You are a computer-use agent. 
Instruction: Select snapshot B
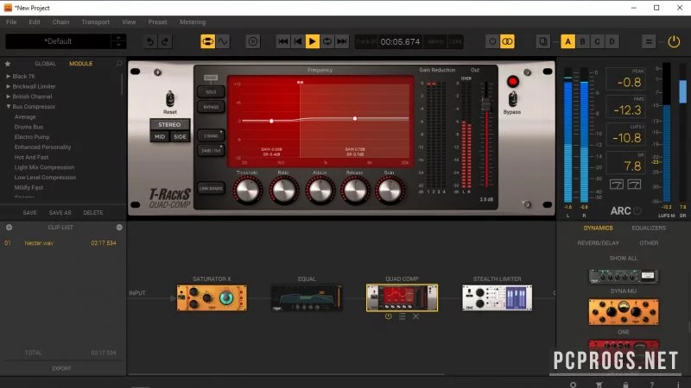[582, 41]
